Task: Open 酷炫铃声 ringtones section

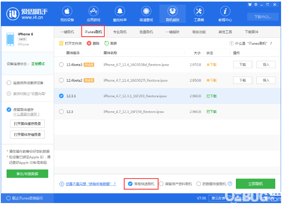Action: pos(120,14)
